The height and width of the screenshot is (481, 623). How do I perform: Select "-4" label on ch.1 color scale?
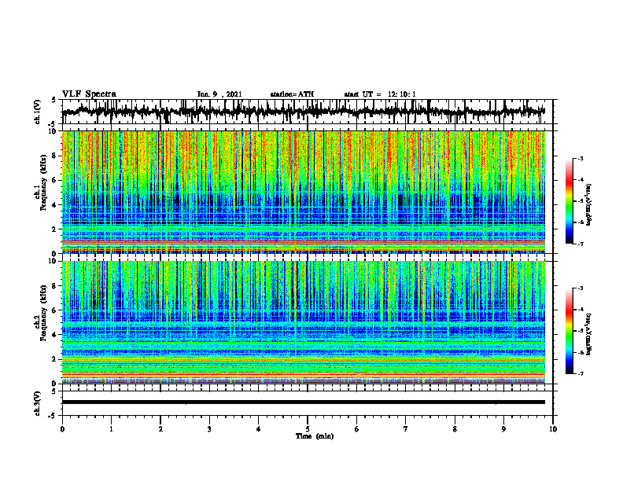pos(580,180)
